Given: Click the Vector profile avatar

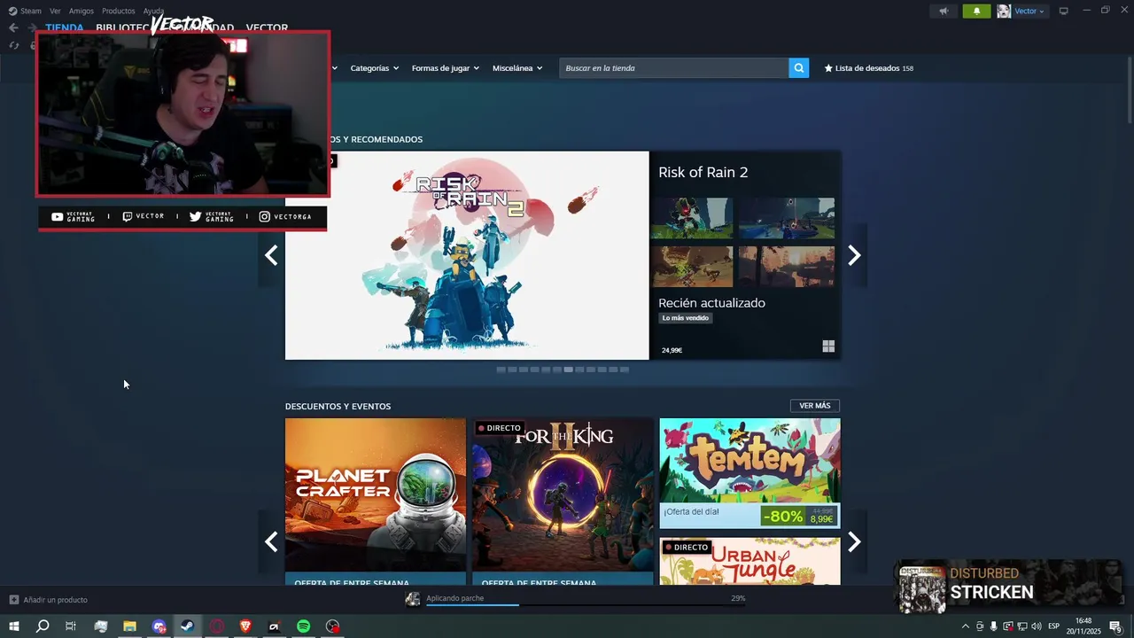Looking at the screenshot, I should pos(1004,11).
